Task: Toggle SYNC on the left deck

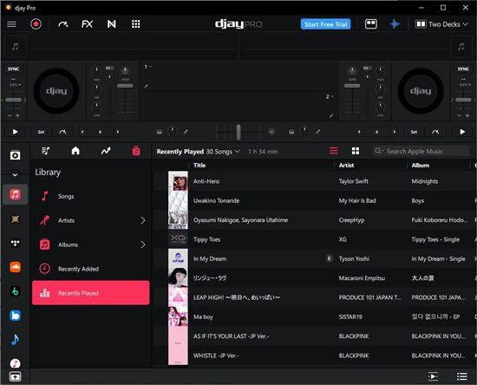Action: pyautogui.click(x=13, y=69)
